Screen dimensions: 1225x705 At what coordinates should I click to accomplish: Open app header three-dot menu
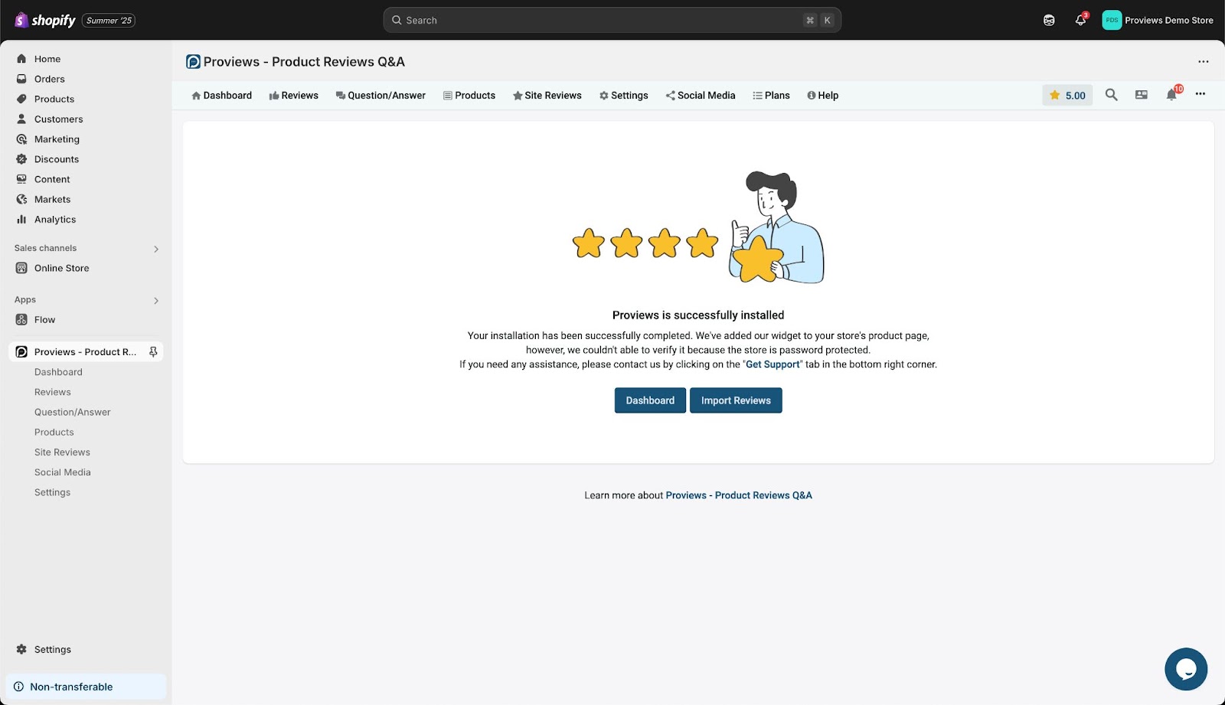pos(1204,61)
